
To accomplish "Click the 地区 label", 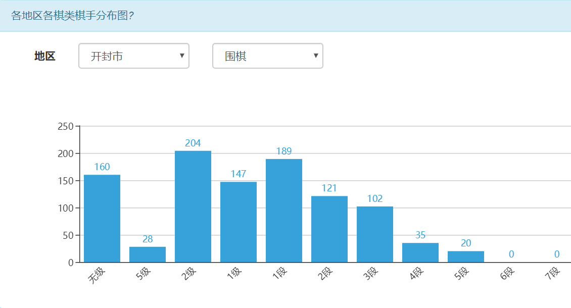I will pyautogui.click(x=44, y=56).
